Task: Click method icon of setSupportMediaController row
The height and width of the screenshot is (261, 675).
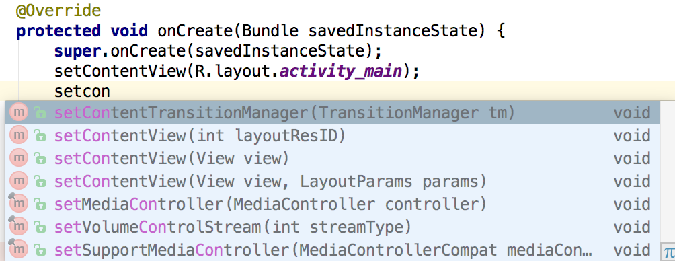Action: coord(19,250)
